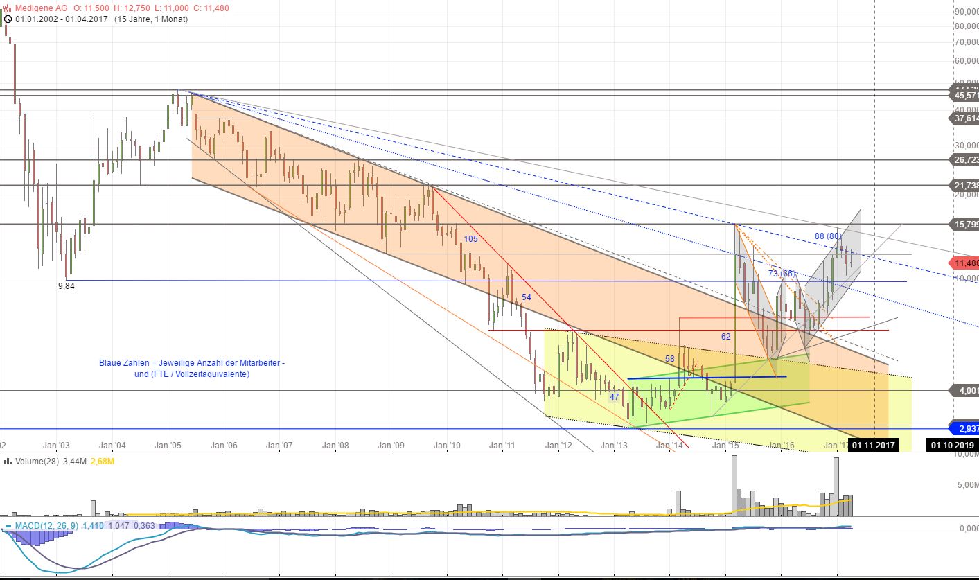Viewport: 979px width, 580px height.
Task: Click the 01.11.2017 date marker
Action: 872,446
